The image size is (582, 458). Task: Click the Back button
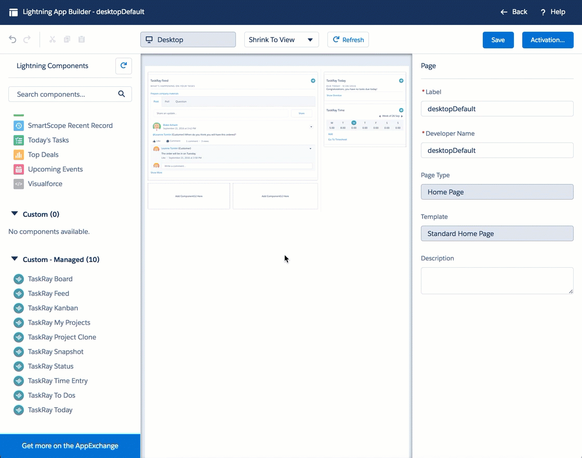tap(514, 12)
